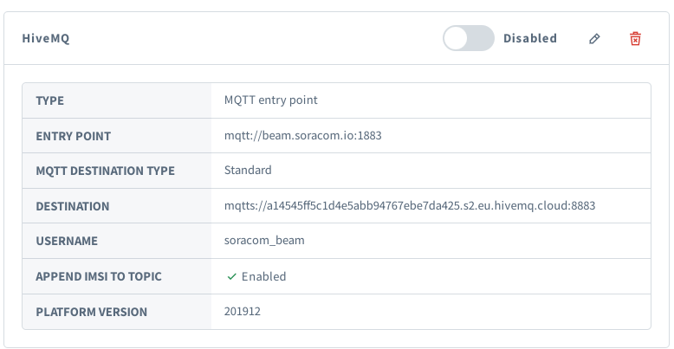Click the TYPE row label
The width and height of the screenshot is (674, 349).
tap(50, 100)
